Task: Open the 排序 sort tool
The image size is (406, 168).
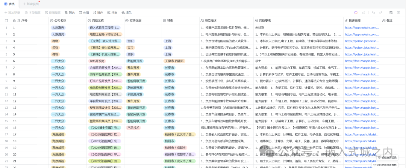Action: pyautogui.click(x=98, y=13)
